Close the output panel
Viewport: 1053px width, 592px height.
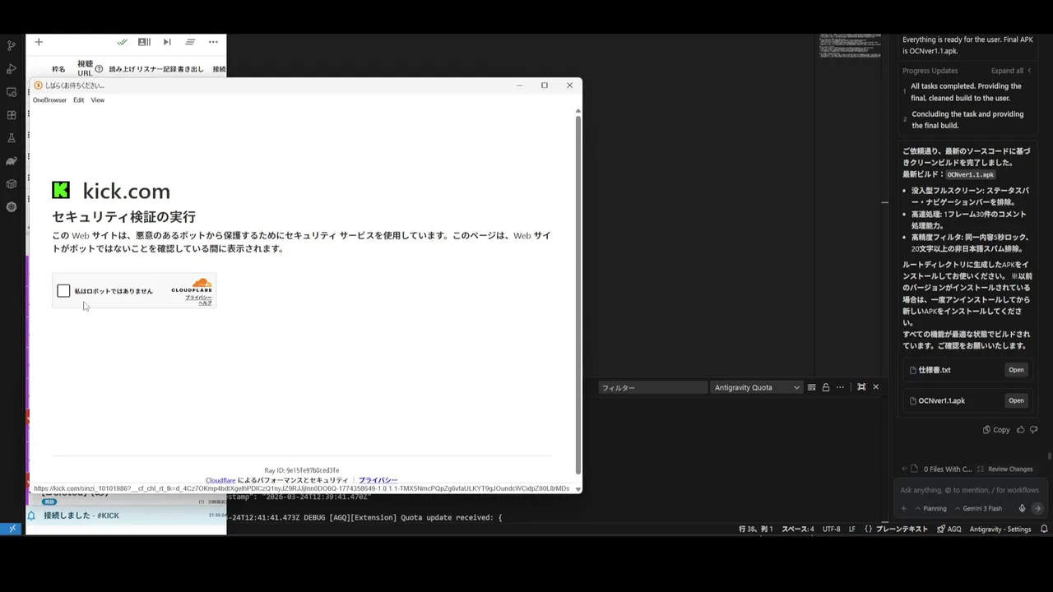(x=875, y=387)
